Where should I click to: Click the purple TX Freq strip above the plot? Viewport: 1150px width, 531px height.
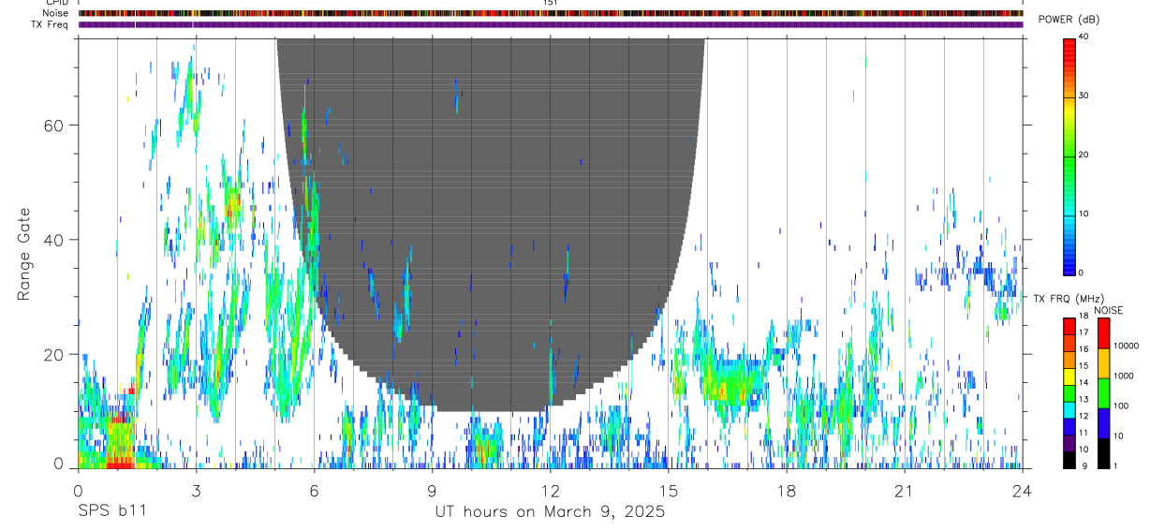click(x=551, y=25)
